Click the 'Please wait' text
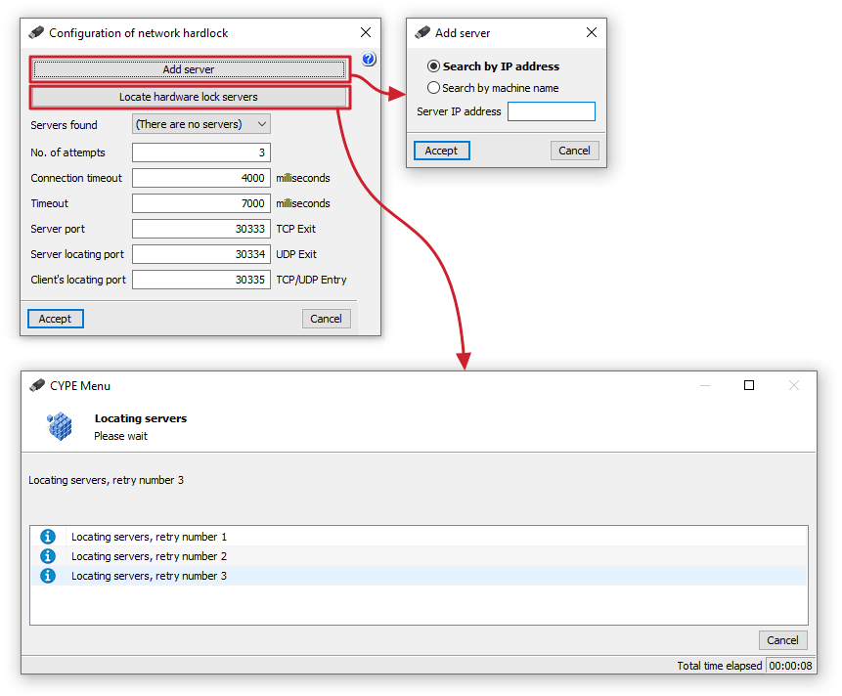This screenshot has height=696, width=842. (x=121, y=436)
